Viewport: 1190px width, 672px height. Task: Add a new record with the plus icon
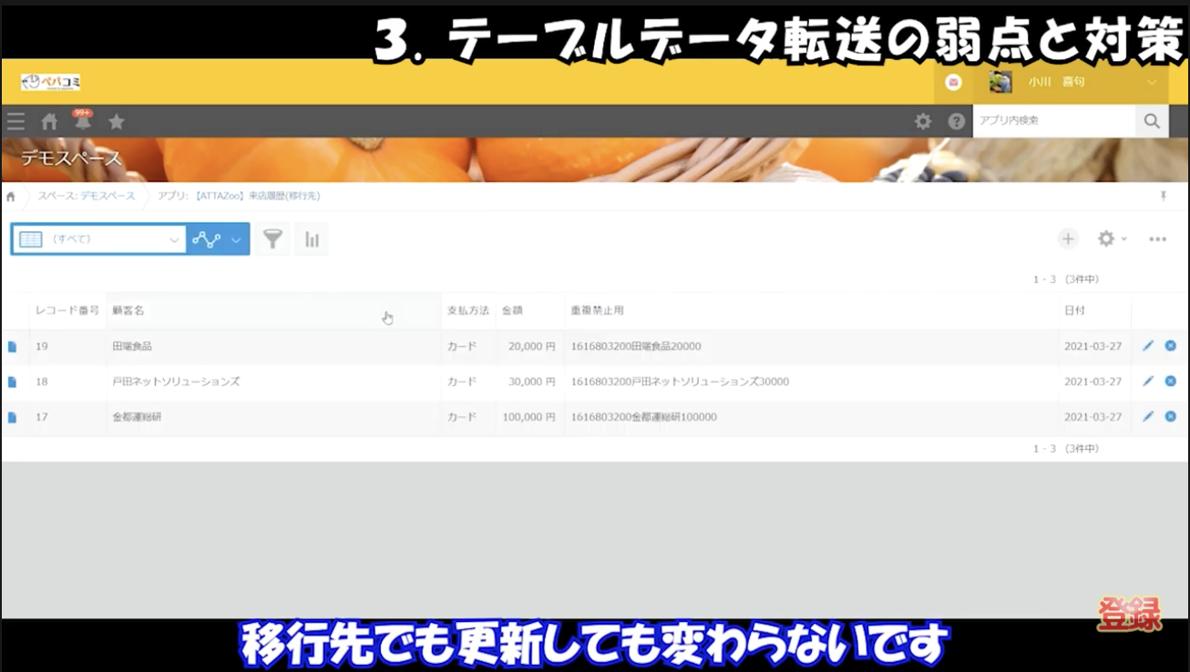[x=1068, y=238]
